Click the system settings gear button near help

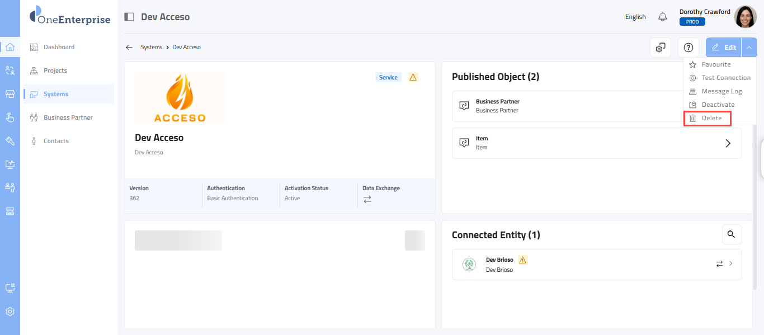pos(661,48)
